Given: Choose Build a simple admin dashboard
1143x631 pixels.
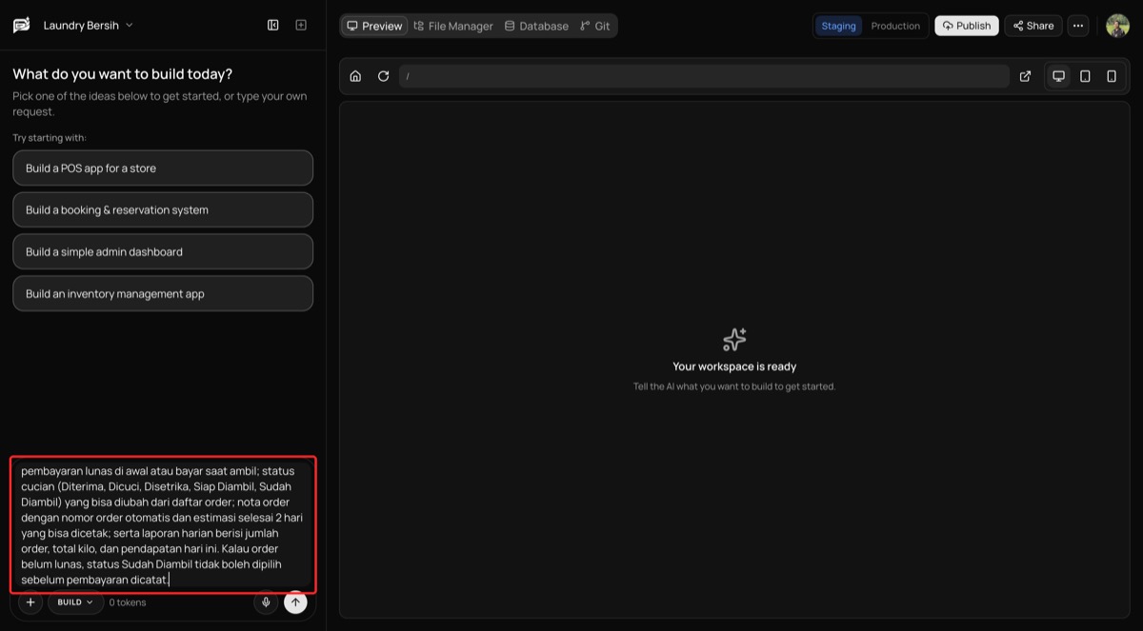Looking at the screenshot, I should [x=163, y=252].
